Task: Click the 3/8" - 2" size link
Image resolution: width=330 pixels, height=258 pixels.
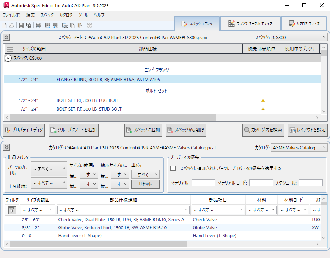Action: pos(30,228)
